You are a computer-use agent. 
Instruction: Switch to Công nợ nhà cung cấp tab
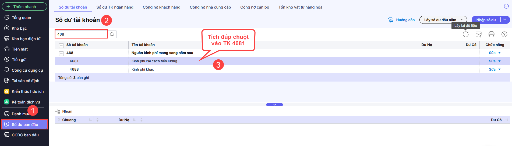click(x=210, y=7)
